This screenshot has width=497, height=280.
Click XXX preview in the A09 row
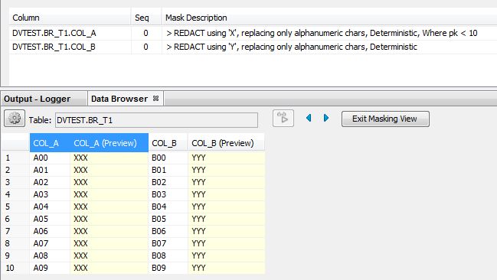point(109,268)
